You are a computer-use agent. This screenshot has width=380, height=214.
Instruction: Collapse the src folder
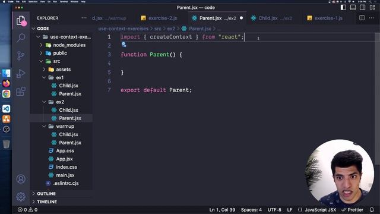click(41, 61)
